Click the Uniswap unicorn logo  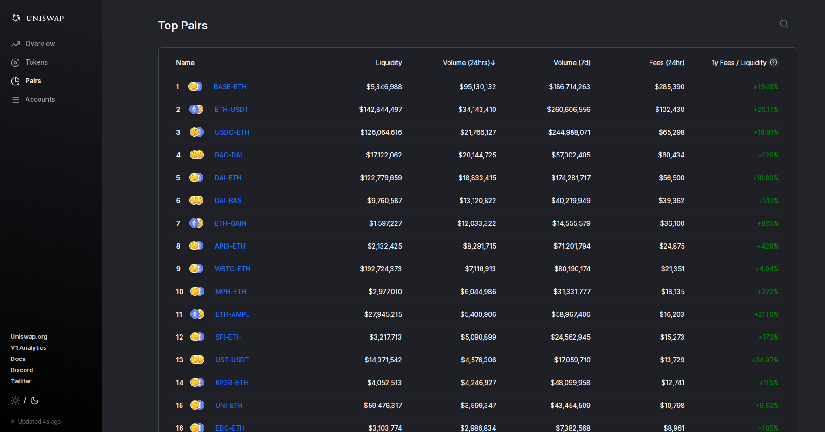coord(16,18)
